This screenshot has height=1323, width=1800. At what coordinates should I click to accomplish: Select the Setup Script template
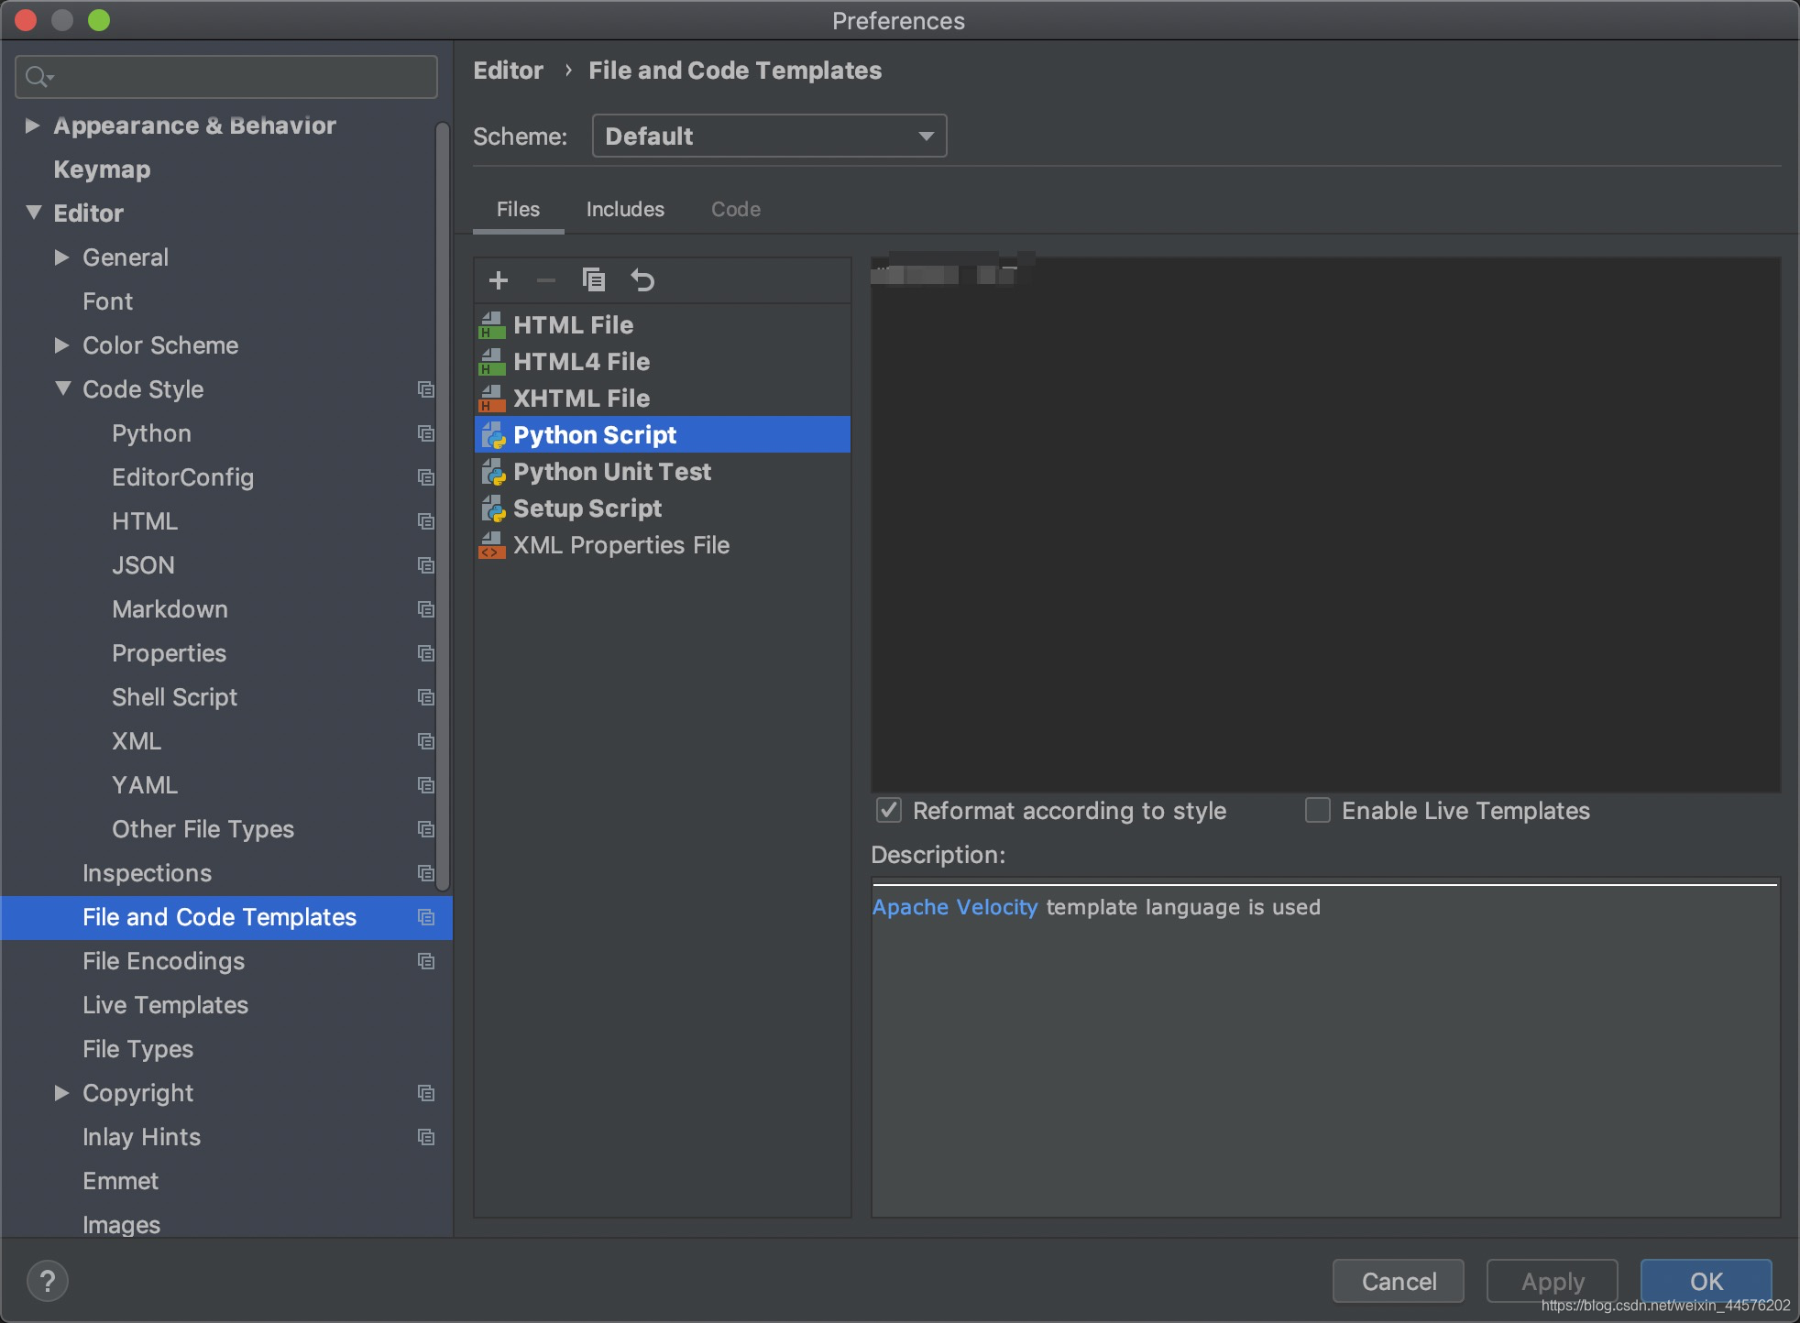coord(587,508)
